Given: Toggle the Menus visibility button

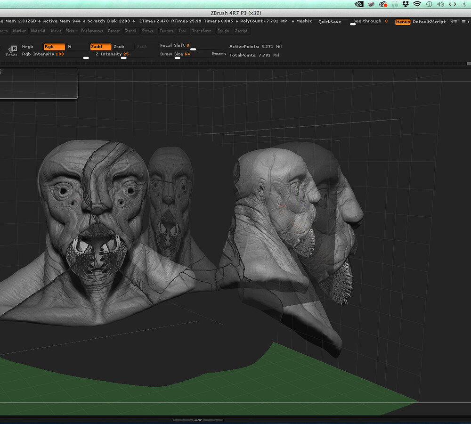Looking at the screenshot, I should pyautogui.click(x=403, y=22).
